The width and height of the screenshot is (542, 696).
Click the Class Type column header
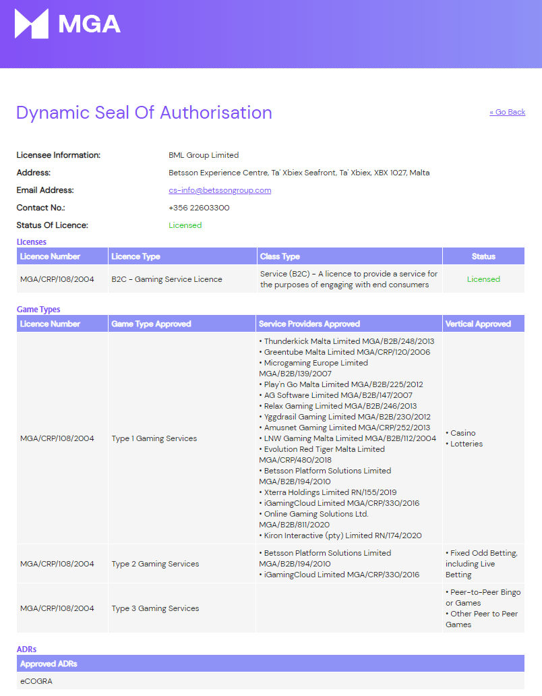(349, 256)
